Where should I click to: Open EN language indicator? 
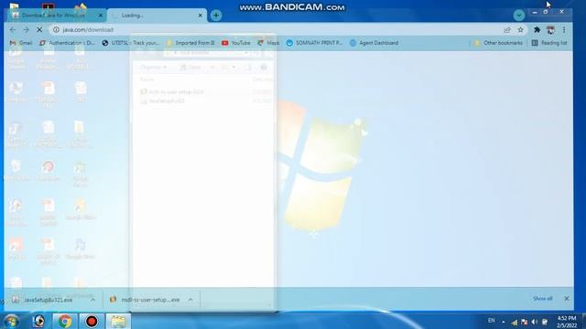click(x=491, y=321)
